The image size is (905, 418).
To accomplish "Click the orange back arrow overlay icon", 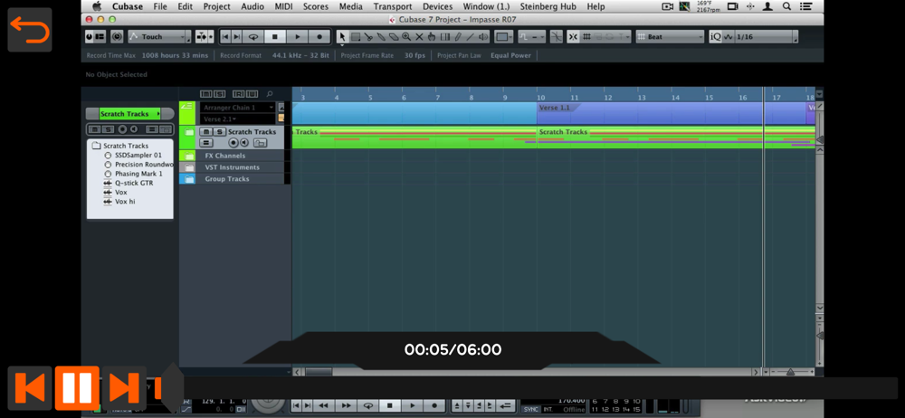I will pyautogui.click(x=30, y=30).
